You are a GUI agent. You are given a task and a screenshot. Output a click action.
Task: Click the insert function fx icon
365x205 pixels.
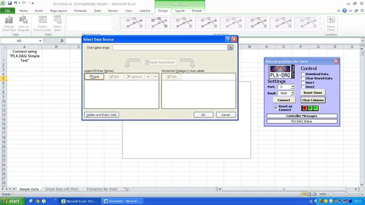[62, 41]
